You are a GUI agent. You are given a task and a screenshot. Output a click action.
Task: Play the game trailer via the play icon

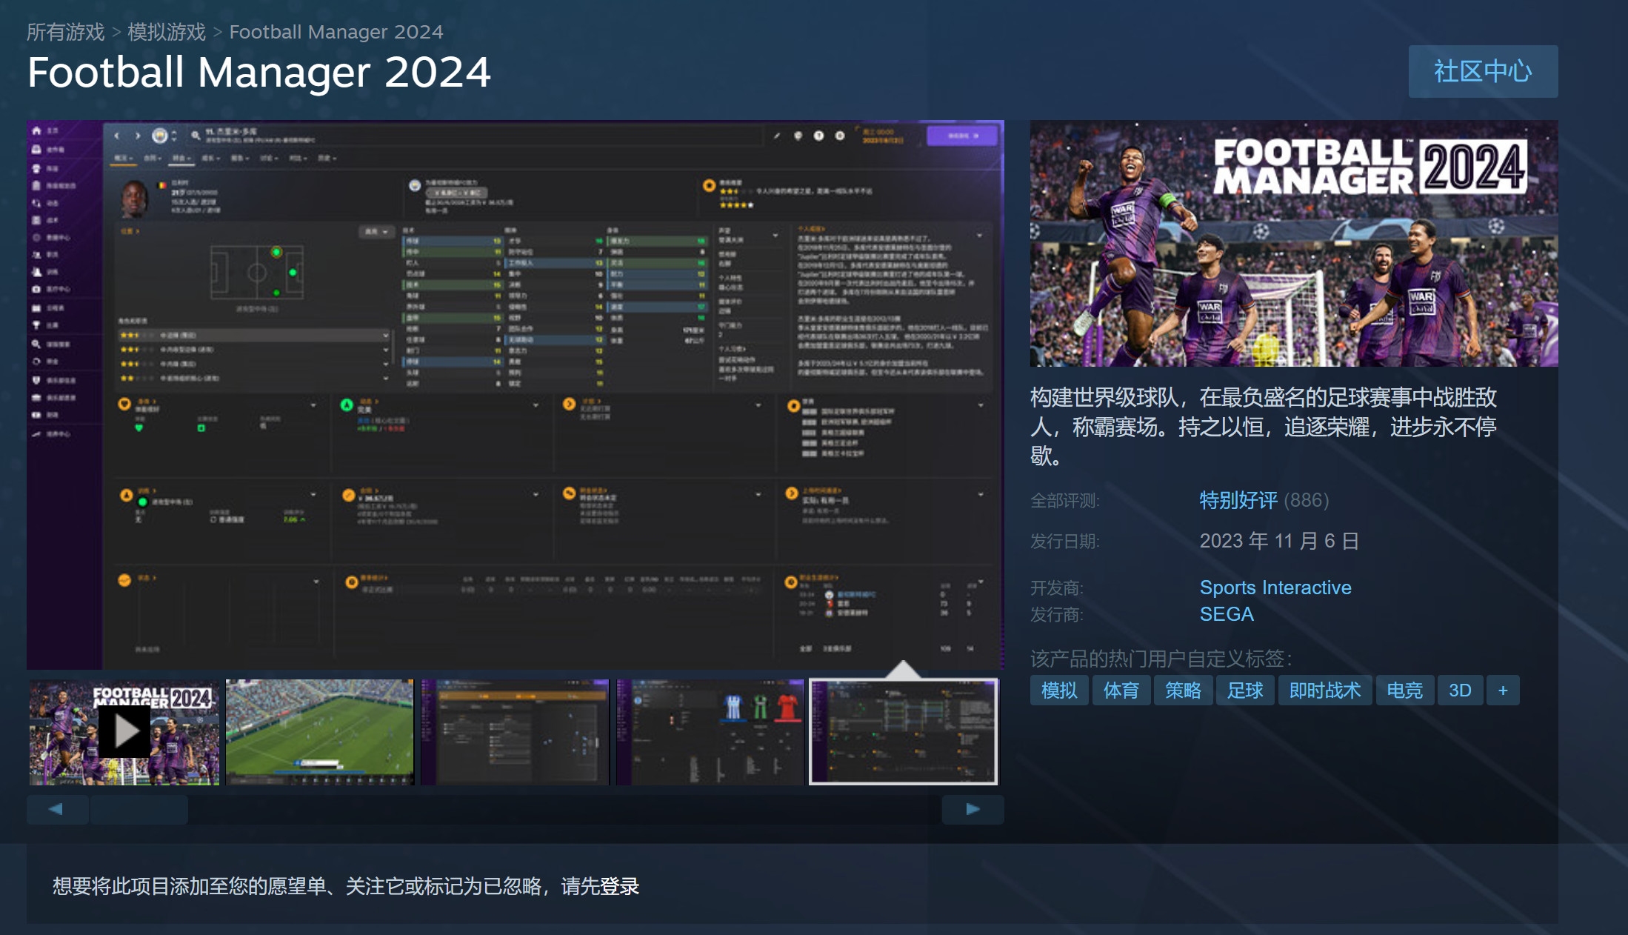(123, 731)
